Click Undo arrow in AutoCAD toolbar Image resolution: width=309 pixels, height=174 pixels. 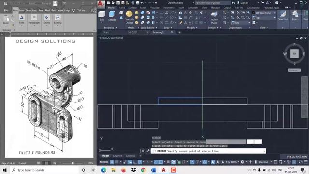142,3
